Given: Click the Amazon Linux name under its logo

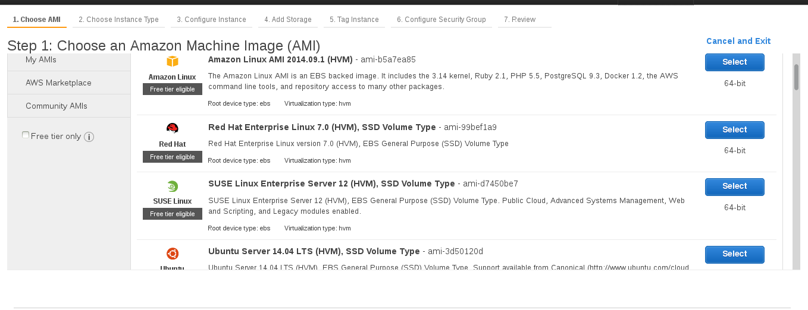Looking at the screenshot, I should click(x=172, y=77).
